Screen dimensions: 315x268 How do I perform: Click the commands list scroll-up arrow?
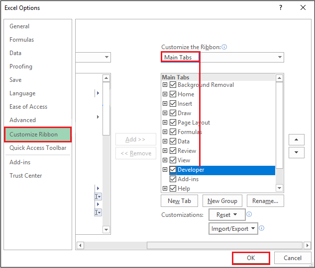tap(106, 78)
